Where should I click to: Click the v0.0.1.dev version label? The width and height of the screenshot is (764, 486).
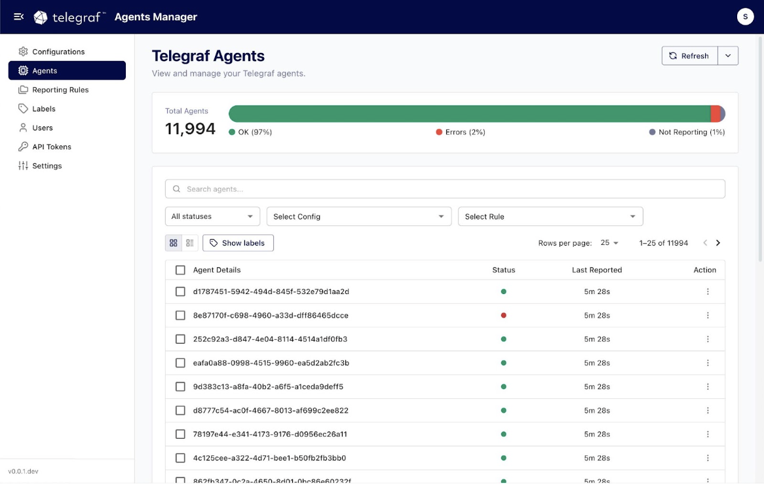tap(23, 472)
